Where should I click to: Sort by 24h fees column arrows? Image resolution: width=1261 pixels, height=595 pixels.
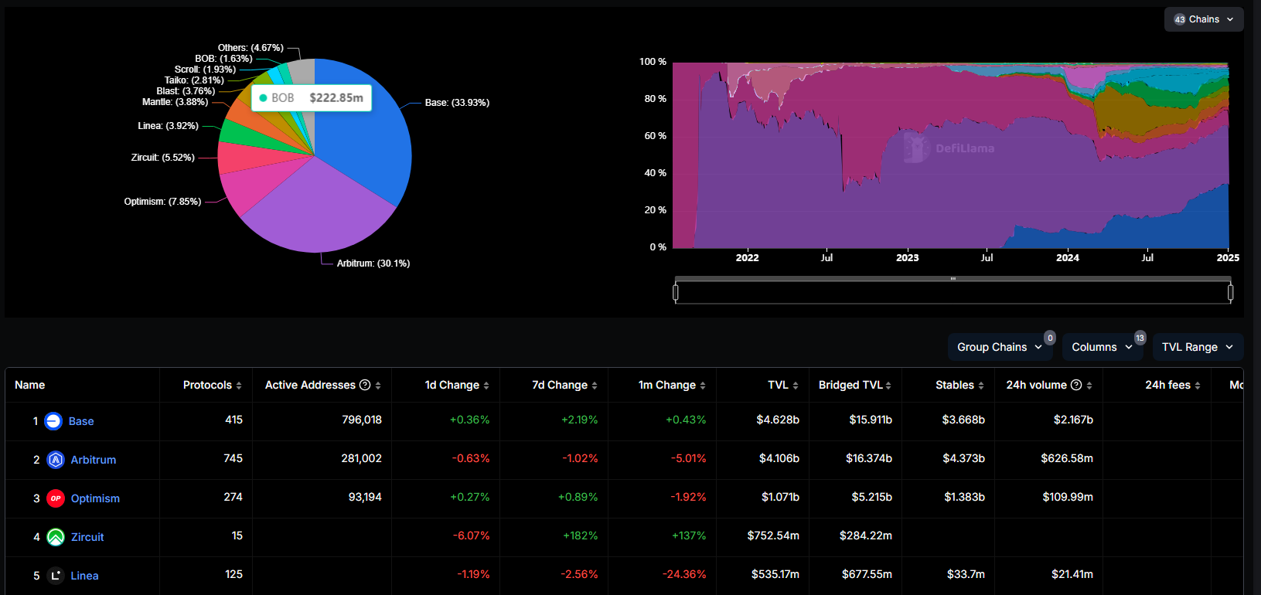click(x=1198, y=386)
